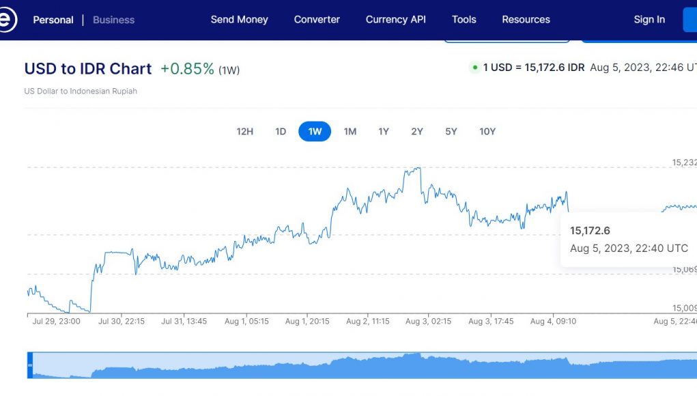
Task: Show the 1Y chart range
Action: (x=384, y=131)
